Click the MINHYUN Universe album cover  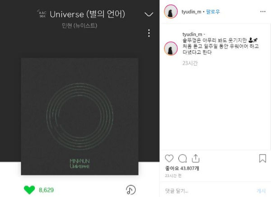click(x=79, y=117)
